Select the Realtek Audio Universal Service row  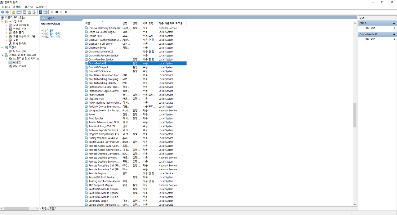tap(135, 142)
